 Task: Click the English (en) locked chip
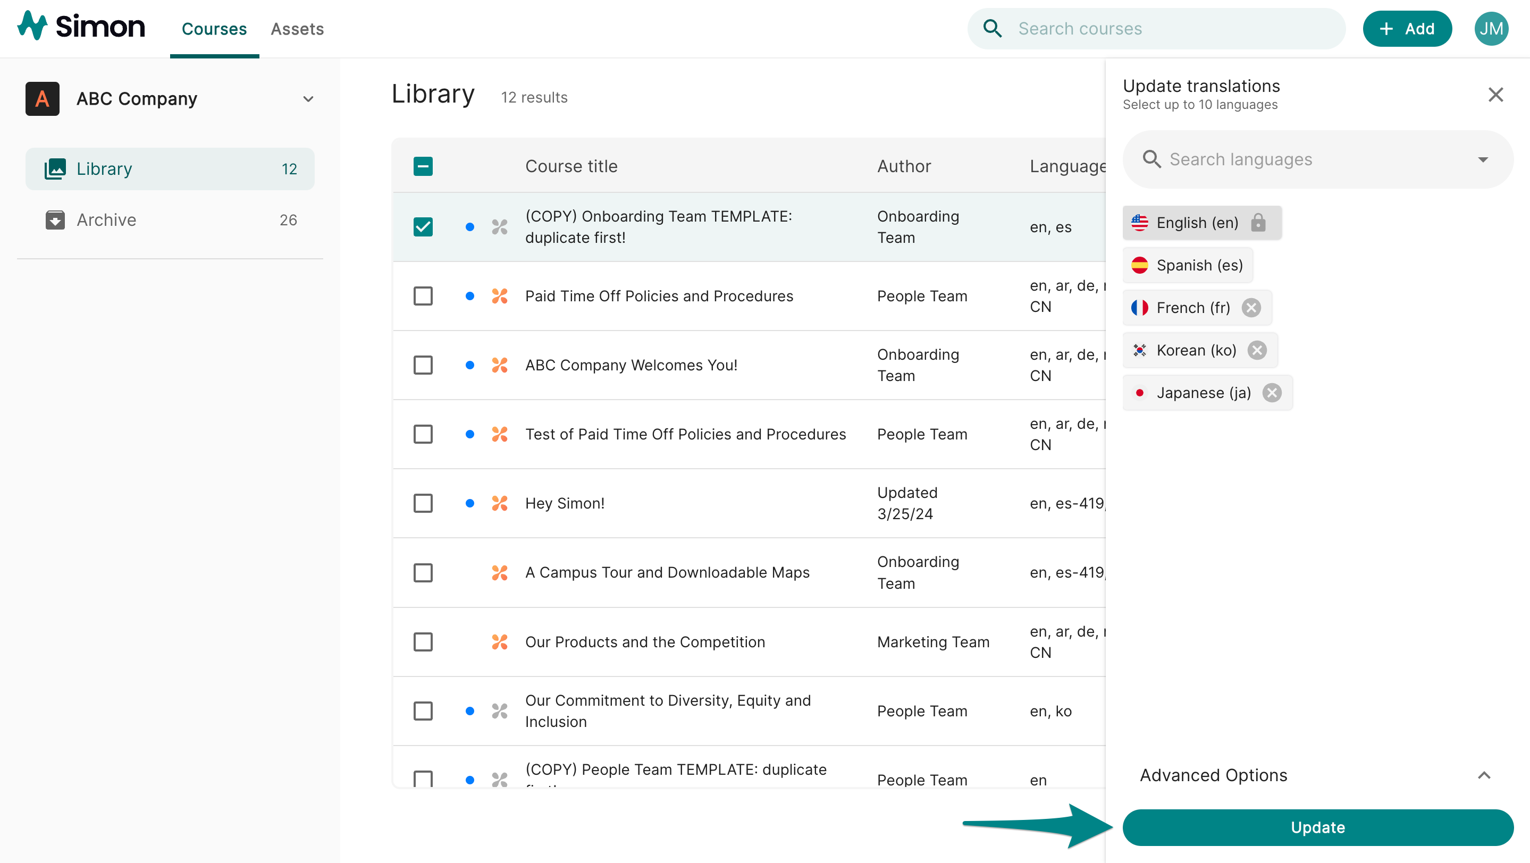[1202, 223]
